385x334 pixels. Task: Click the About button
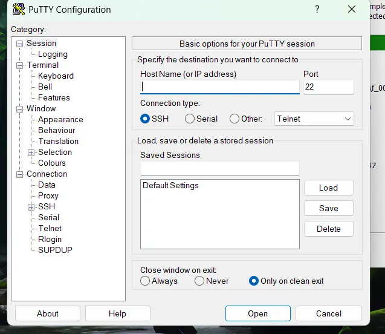(x=48, y=313)
